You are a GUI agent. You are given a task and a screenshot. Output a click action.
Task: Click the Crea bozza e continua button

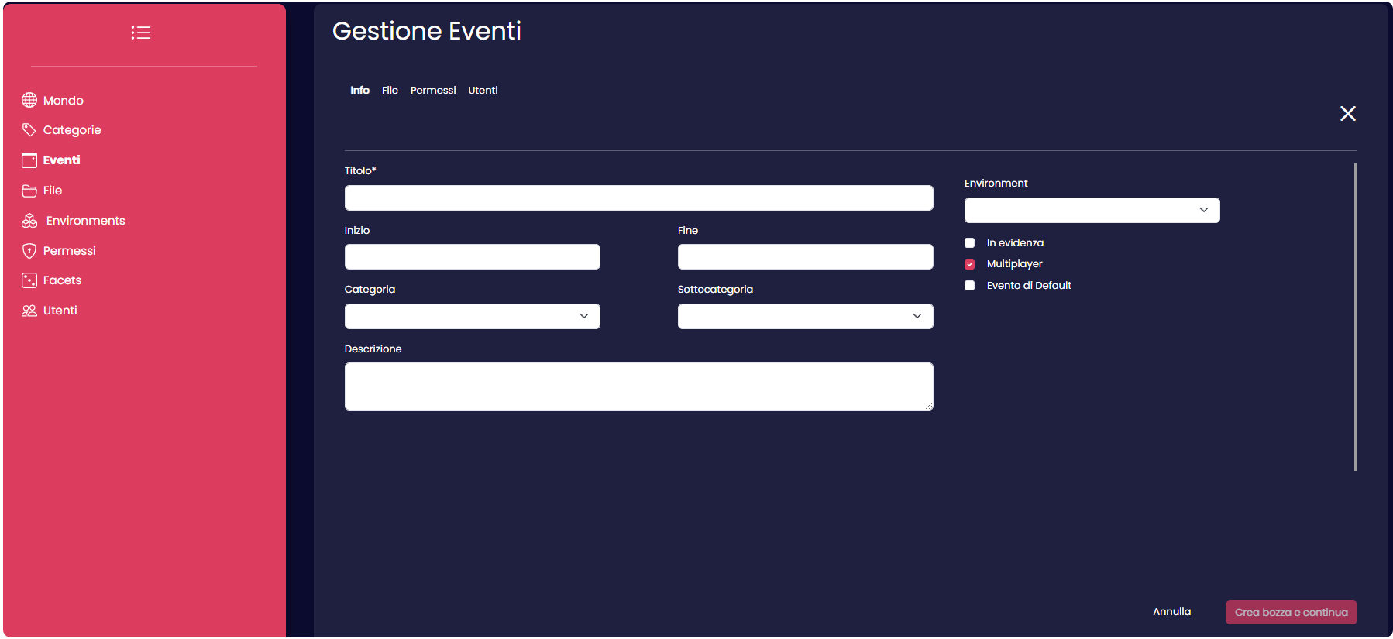(x=1291, y=612)
